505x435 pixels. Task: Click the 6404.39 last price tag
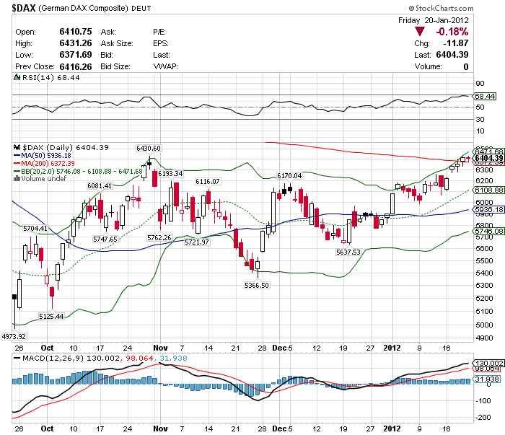point(488,158)
